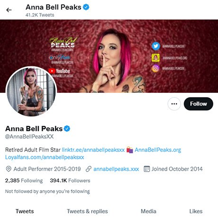Switch to the Tweets & replies tab
218x218 pixels.
pos(87,211)
